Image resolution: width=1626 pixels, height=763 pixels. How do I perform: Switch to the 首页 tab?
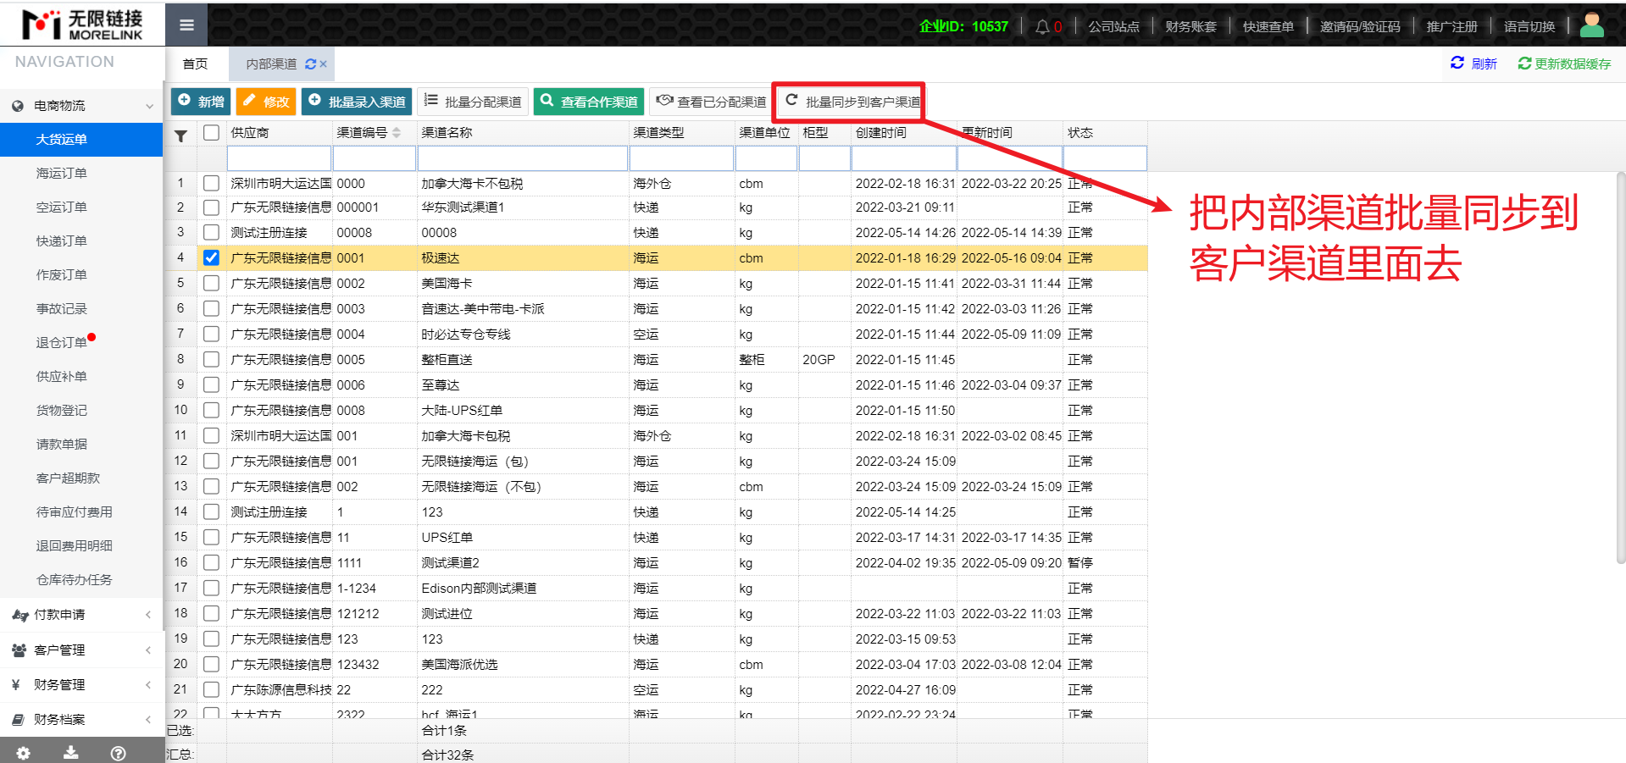[x=195, y=64]
